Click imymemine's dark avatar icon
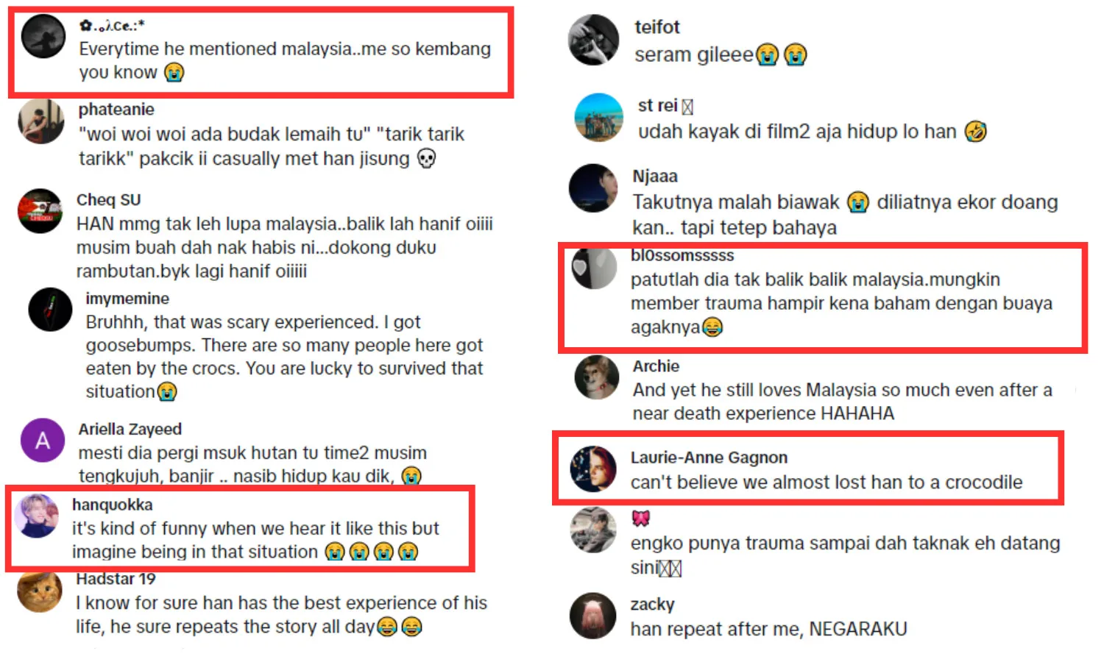This screenshot has height=662, width=1104. pos(50,310)
